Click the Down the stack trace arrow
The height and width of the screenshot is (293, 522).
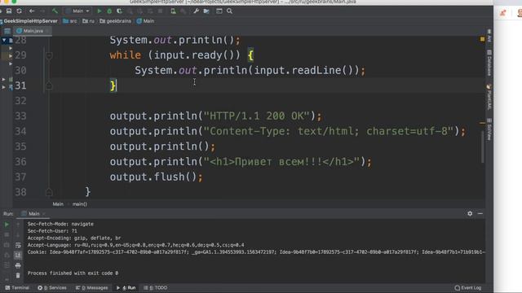[x=18, y=234]
